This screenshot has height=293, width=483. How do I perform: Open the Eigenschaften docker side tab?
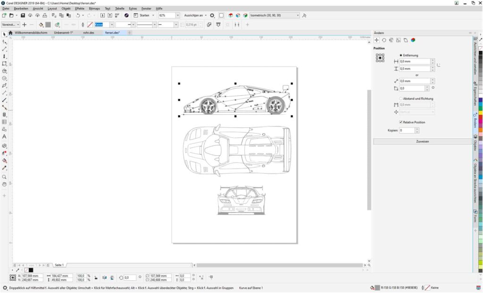[475, 94]
